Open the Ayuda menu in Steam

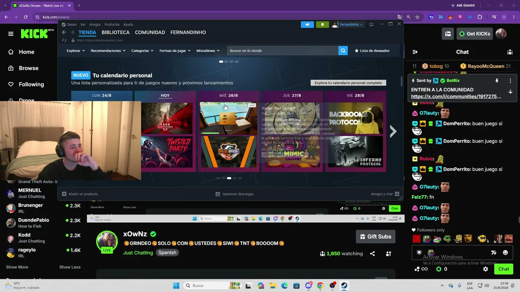(x=128, y=24)
